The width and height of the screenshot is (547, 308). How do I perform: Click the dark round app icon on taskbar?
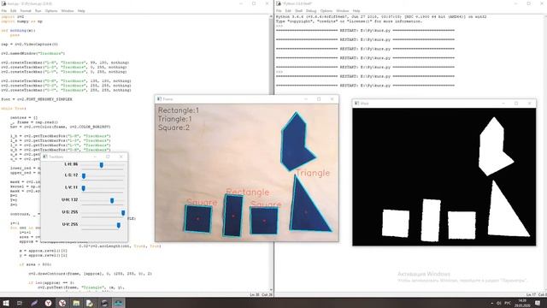[104, 303]
